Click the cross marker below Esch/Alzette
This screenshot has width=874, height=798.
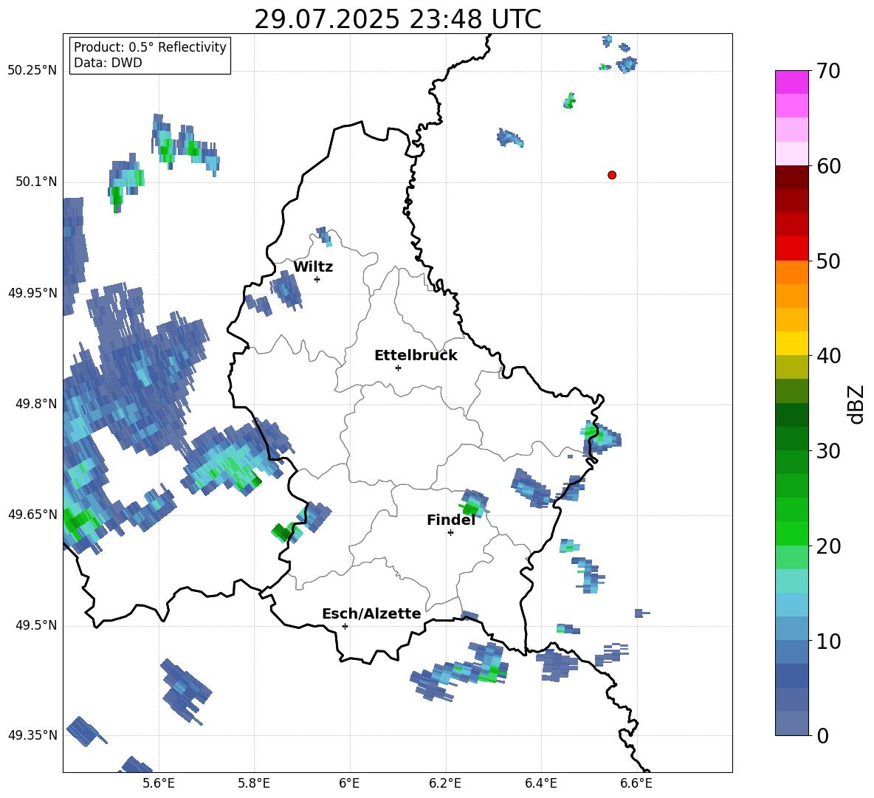click(x=345, y=626)
